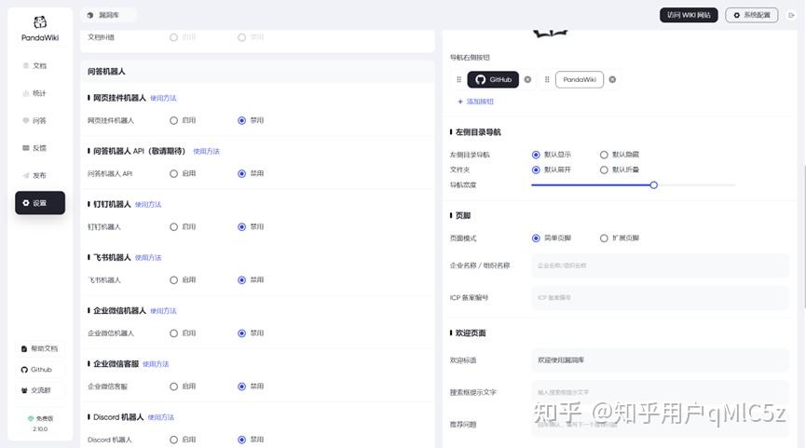Remove the PandaWiki navigation button
Image resolution: width=806 pixels, height=448 pixels.
coord(612,80)
